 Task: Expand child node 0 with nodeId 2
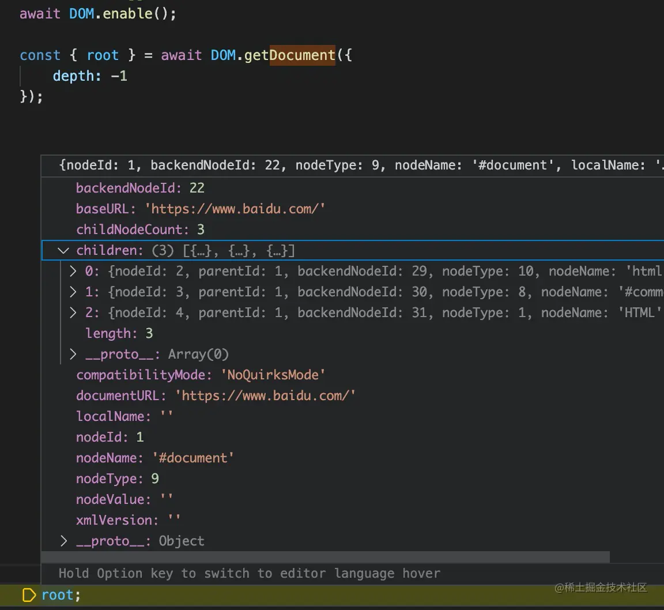(73, 271)
